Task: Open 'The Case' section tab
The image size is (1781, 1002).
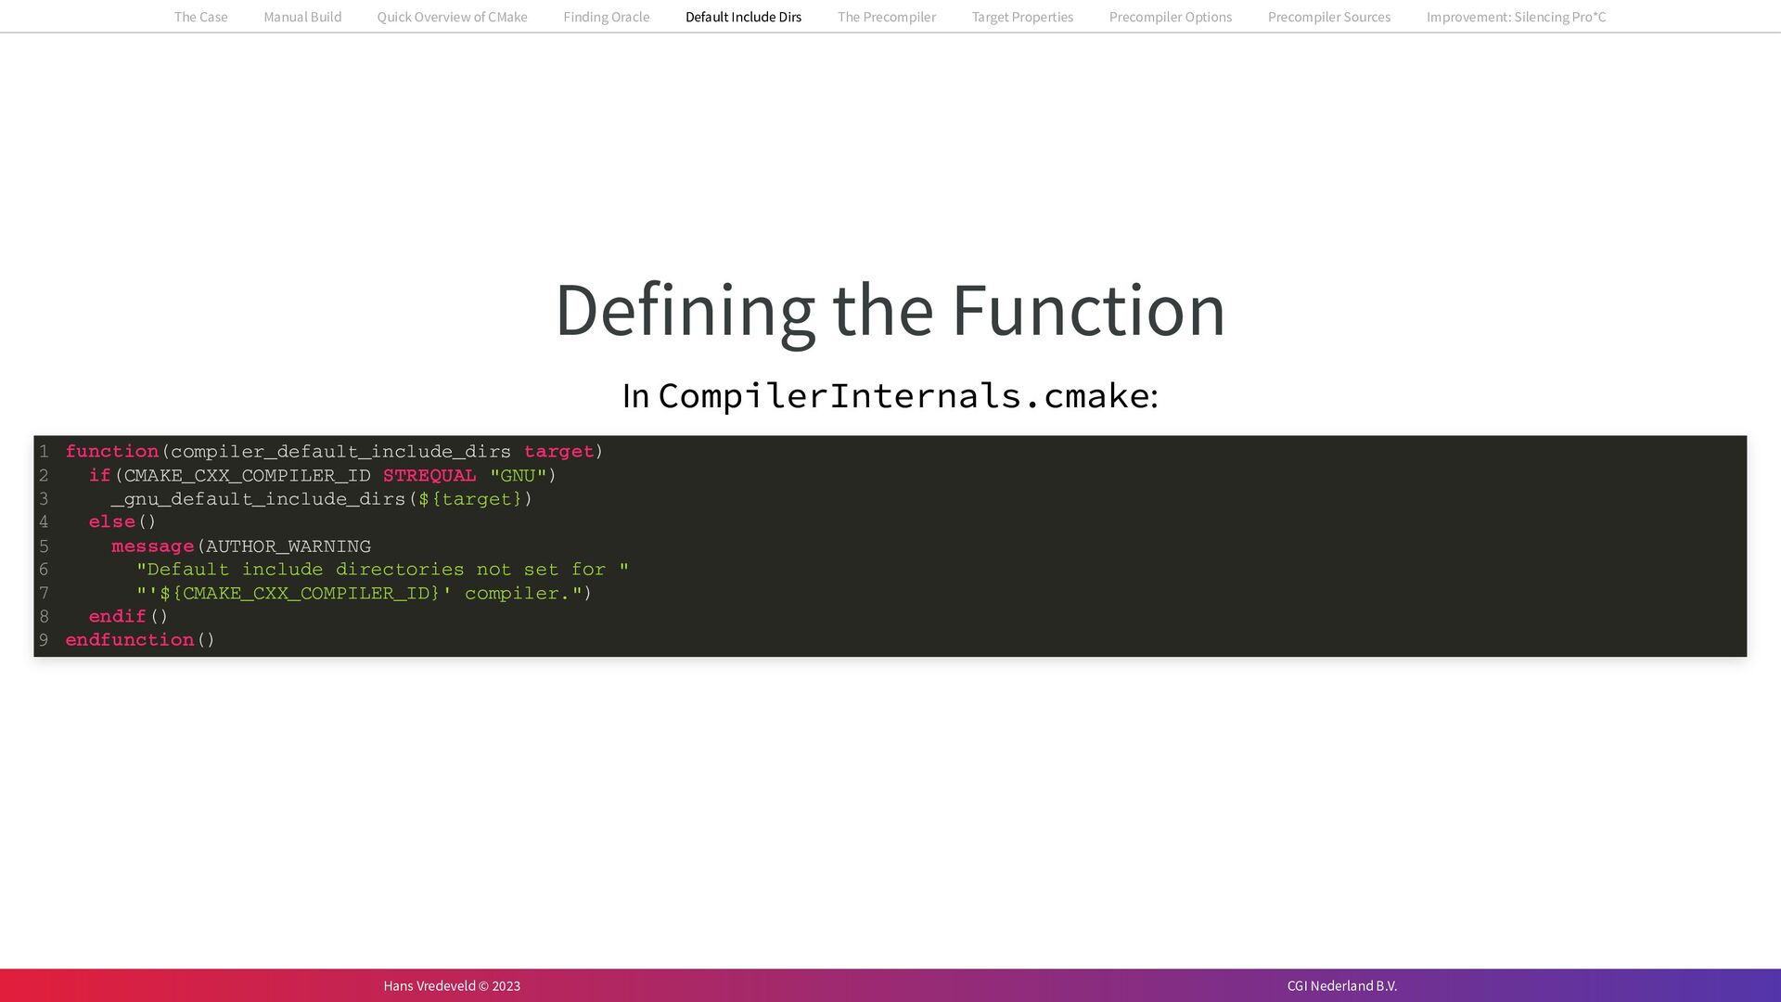Action: [x=200, y=17]
